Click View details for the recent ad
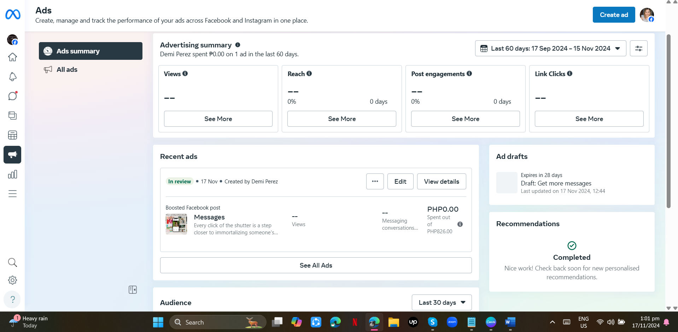The width and height of the screenshot is (678, 332). pos(442,182)
